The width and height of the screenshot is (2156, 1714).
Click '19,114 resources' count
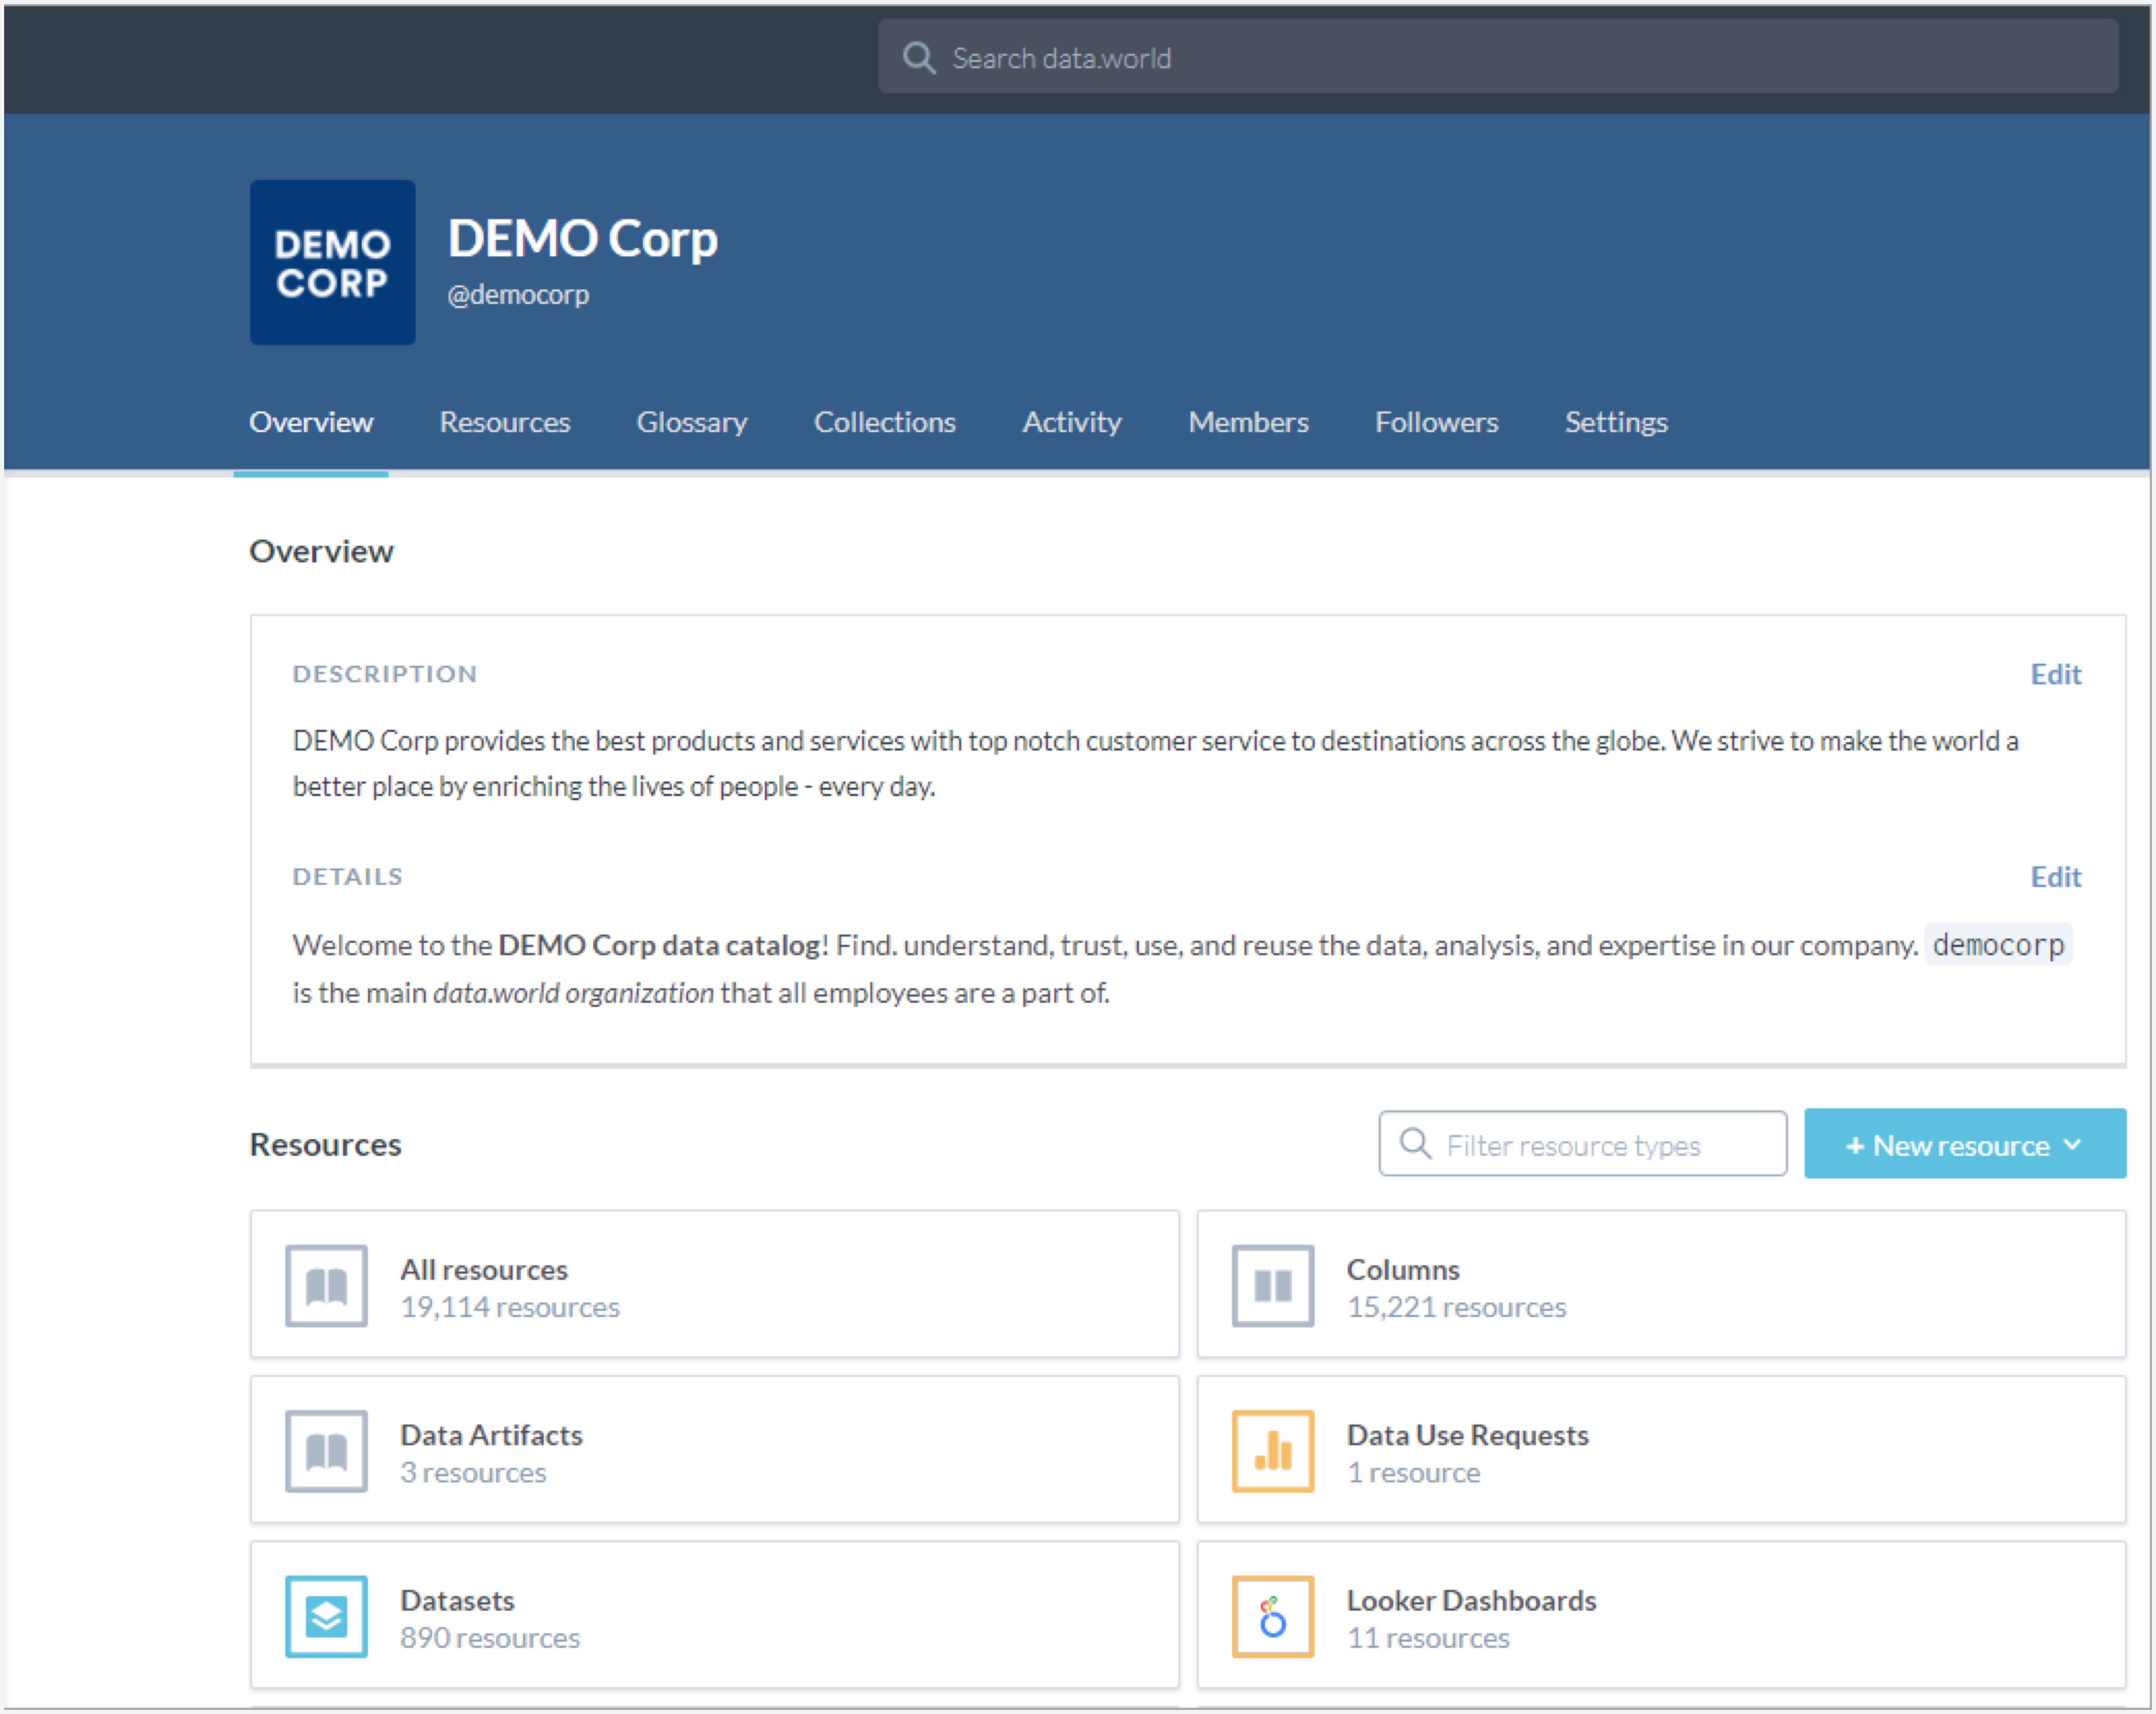(510, 1307)
